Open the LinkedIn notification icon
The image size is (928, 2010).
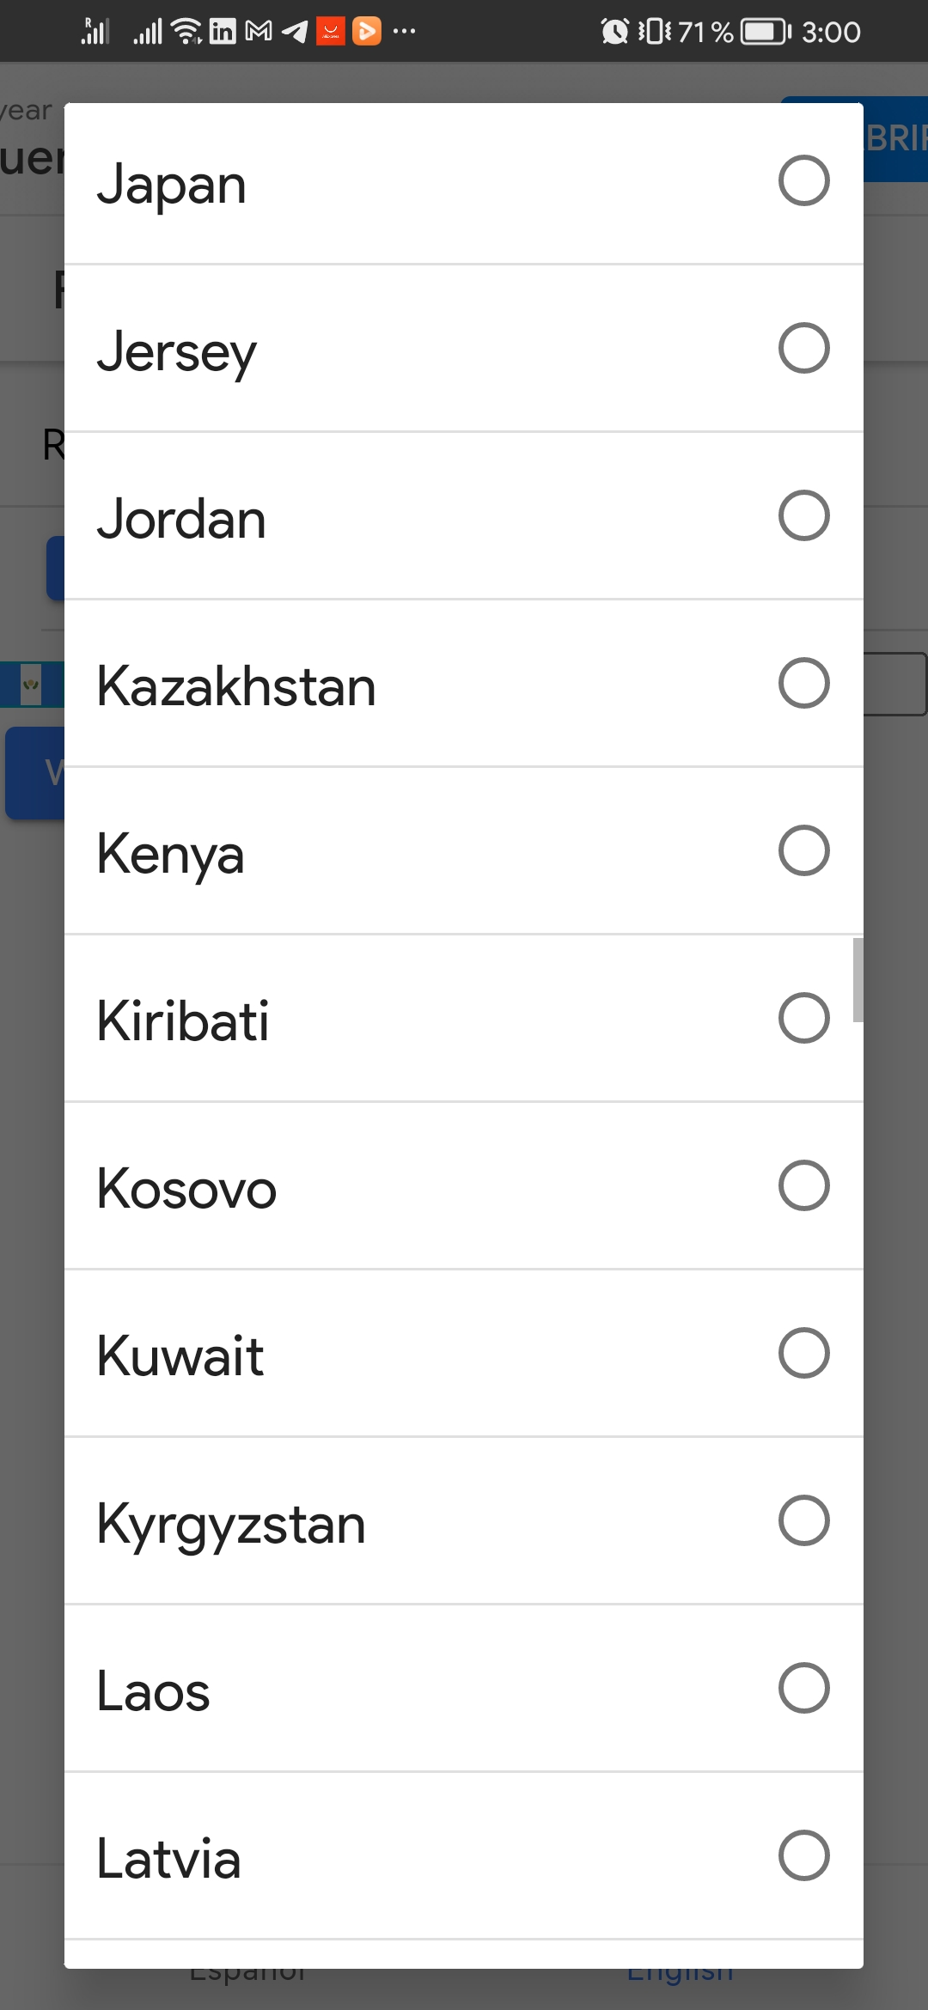[223, 32]
